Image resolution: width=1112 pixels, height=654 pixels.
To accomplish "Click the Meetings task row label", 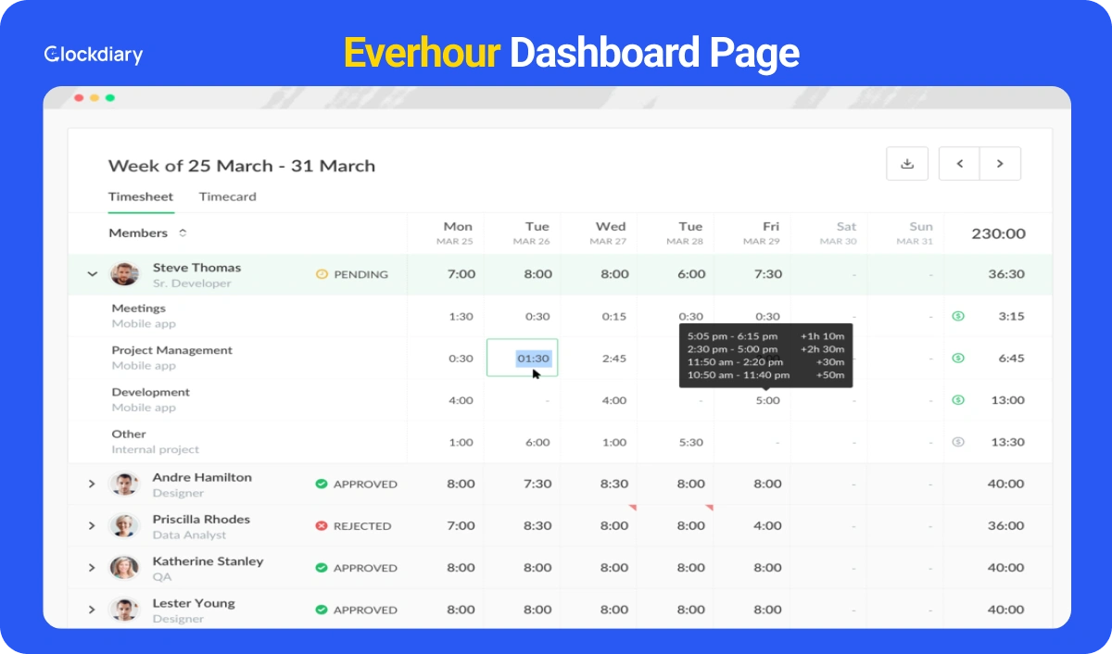I will (139, 308).
